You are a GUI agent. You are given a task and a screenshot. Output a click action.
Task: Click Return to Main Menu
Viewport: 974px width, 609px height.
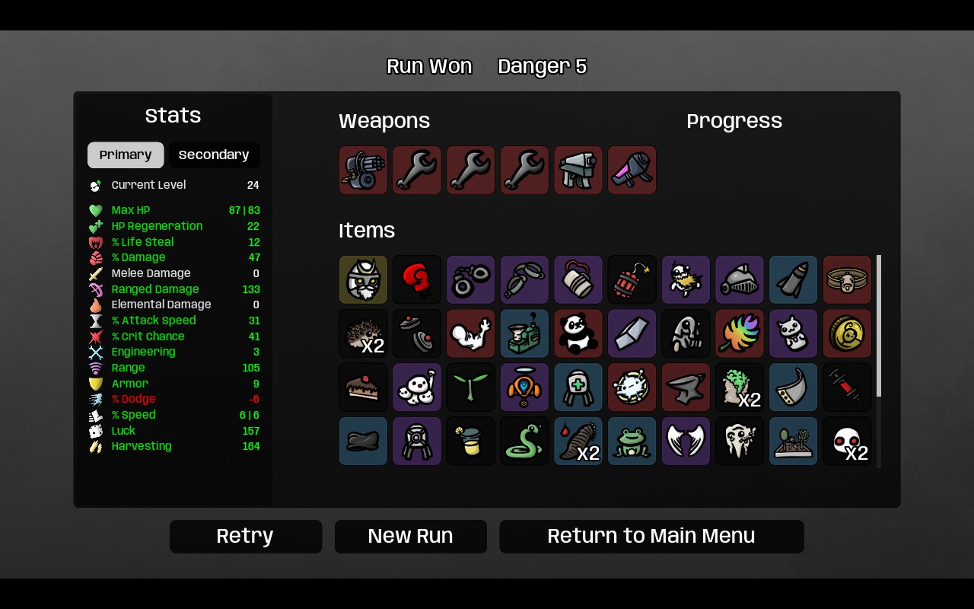651,537
